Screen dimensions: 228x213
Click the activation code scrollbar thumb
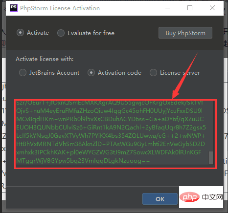pos(211,158)
